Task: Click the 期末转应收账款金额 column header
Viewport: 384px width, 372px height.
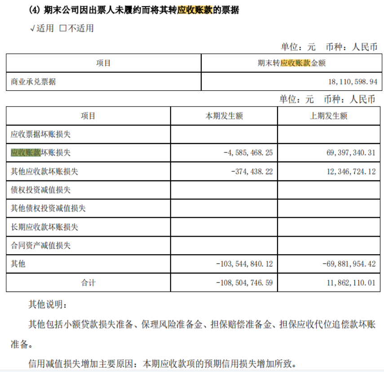Action: (x=291, y=63)
